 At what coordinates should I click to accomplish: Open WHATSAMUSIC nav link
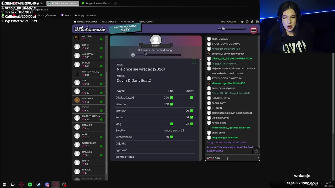109,22
